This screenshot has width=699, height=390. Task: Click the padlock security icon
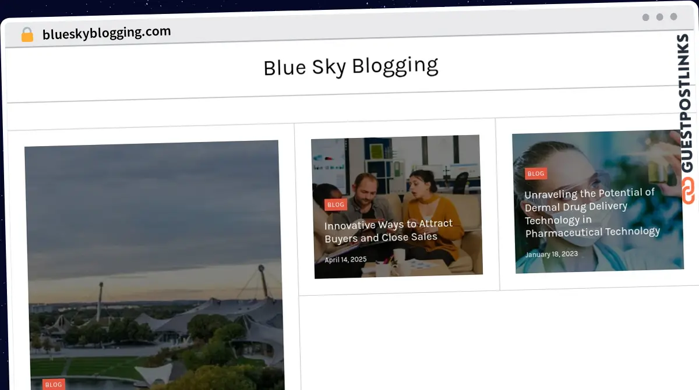[27, 33]
